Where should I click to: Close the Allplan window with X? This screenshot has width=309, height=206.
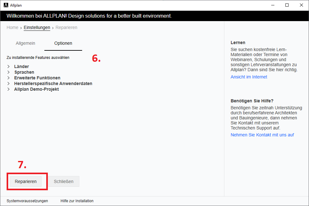pyautogui.click(x=301, y=5)
